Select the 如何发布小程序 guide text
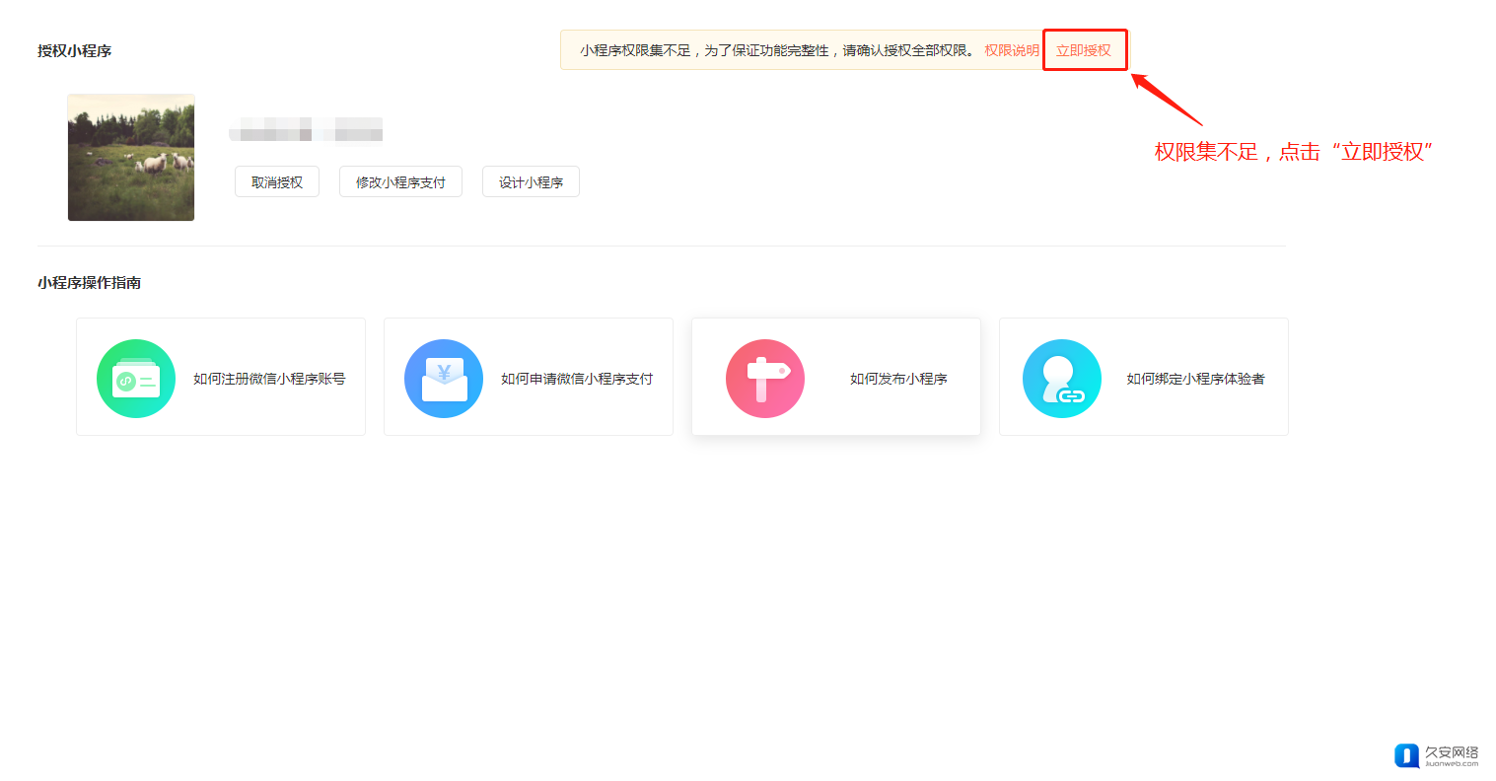Screen dimensions: 1496x781 [x=898, y=379]
